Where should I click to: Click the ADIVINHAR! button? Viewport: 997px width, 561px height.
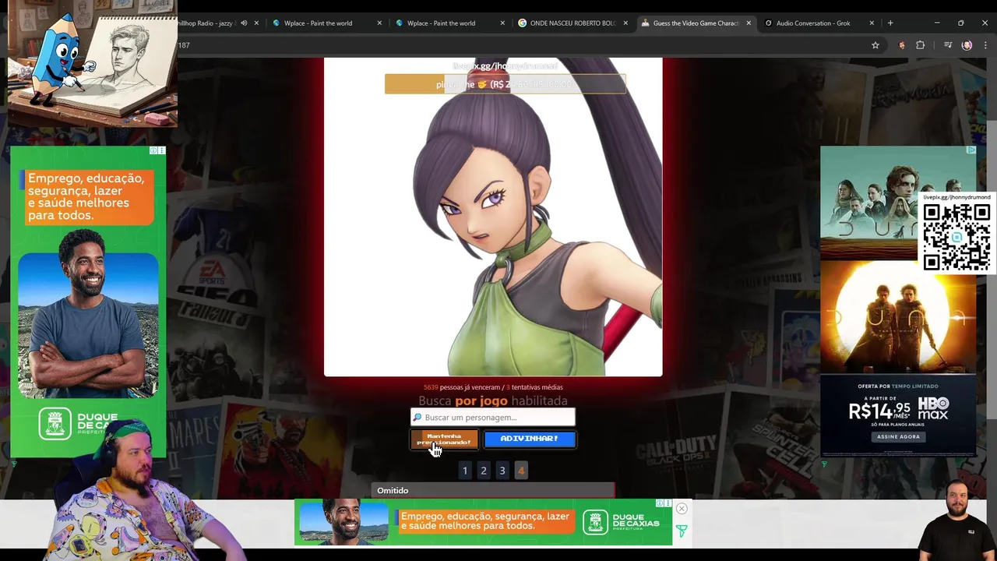click(530, 439)
